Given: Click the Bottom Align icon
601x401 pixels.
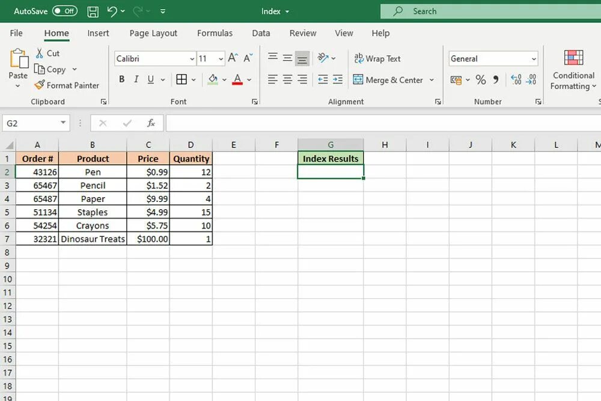Looking at the screenshot, I should pos(302,59).
